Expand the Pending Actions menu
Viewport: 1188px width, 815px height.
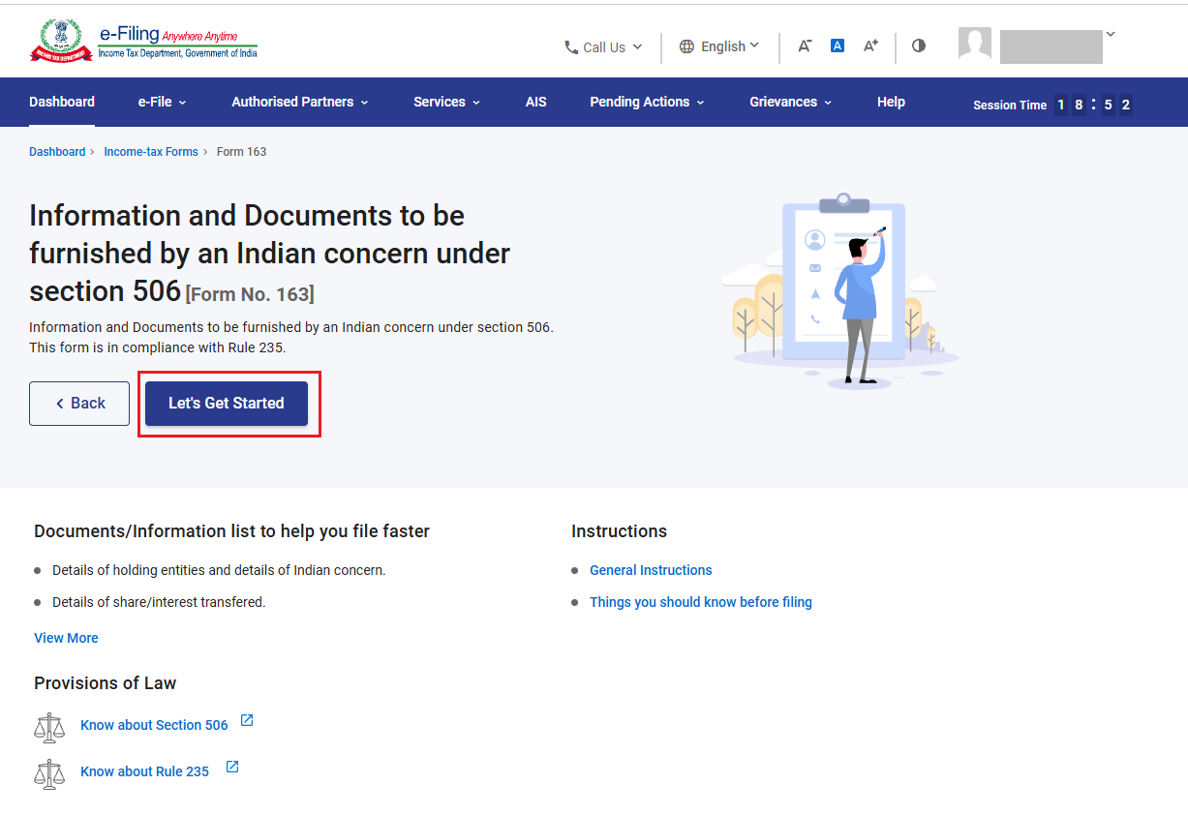(x=647, y=102)
